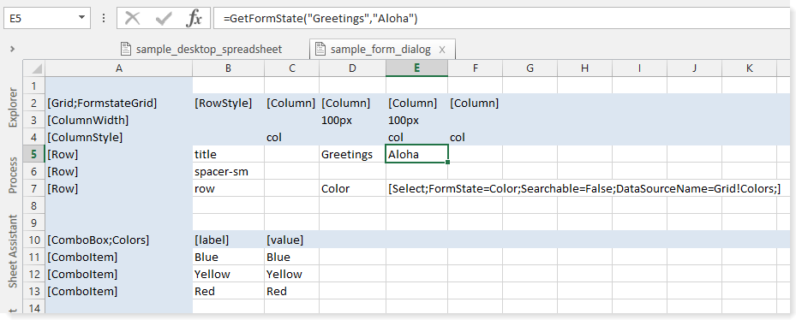Viewport: 796px width, 320px height.
Task: Click the Red cell in column B
Action: pyautogui.click(x=229, y=291)
